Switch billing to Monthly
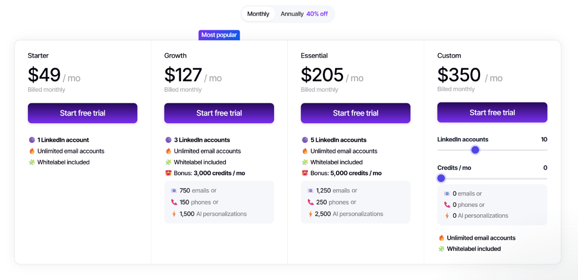The width and height of the screenshot is (578, 280). (258, 14)
